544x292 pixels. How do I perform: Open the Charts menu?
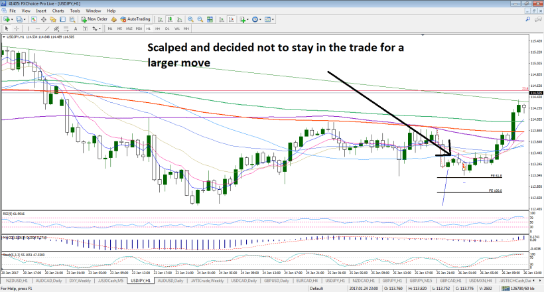coord(58,11)
